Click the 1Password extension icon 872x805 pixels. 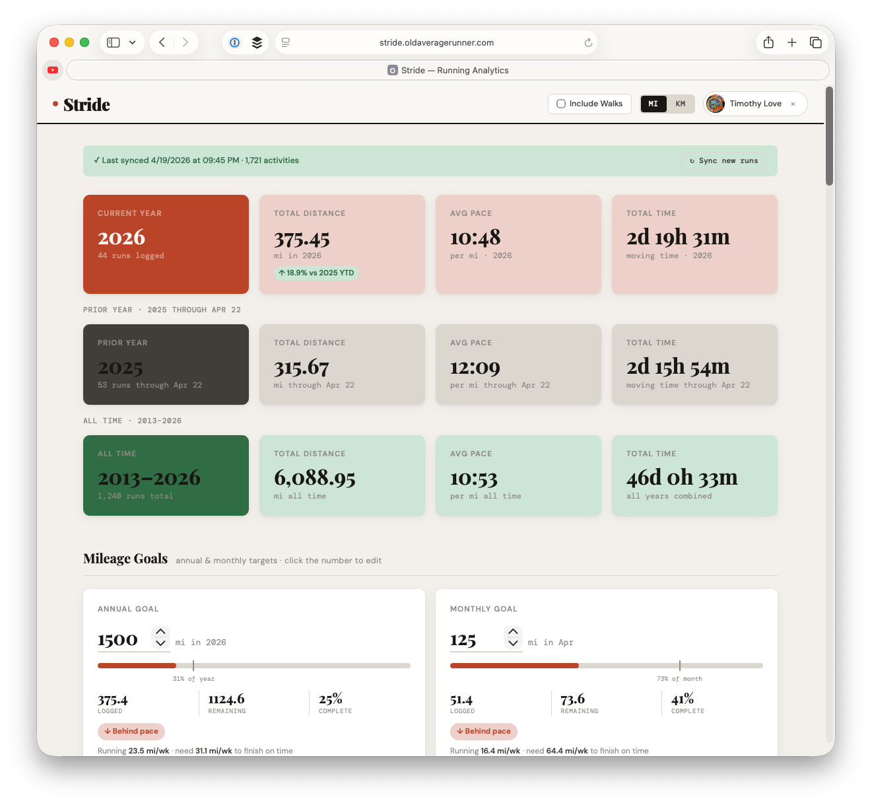pyautogui.click(x=234, y=42)
